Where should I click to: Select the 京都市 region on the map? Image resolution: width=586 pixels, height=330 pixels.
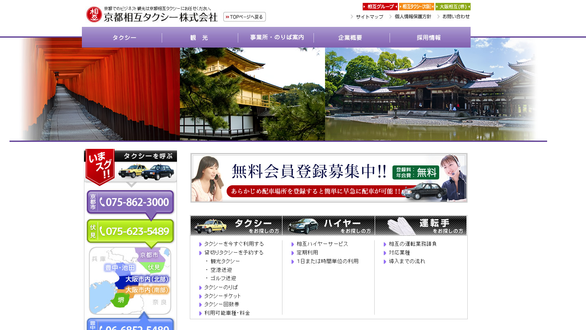(x=149, y=255)
